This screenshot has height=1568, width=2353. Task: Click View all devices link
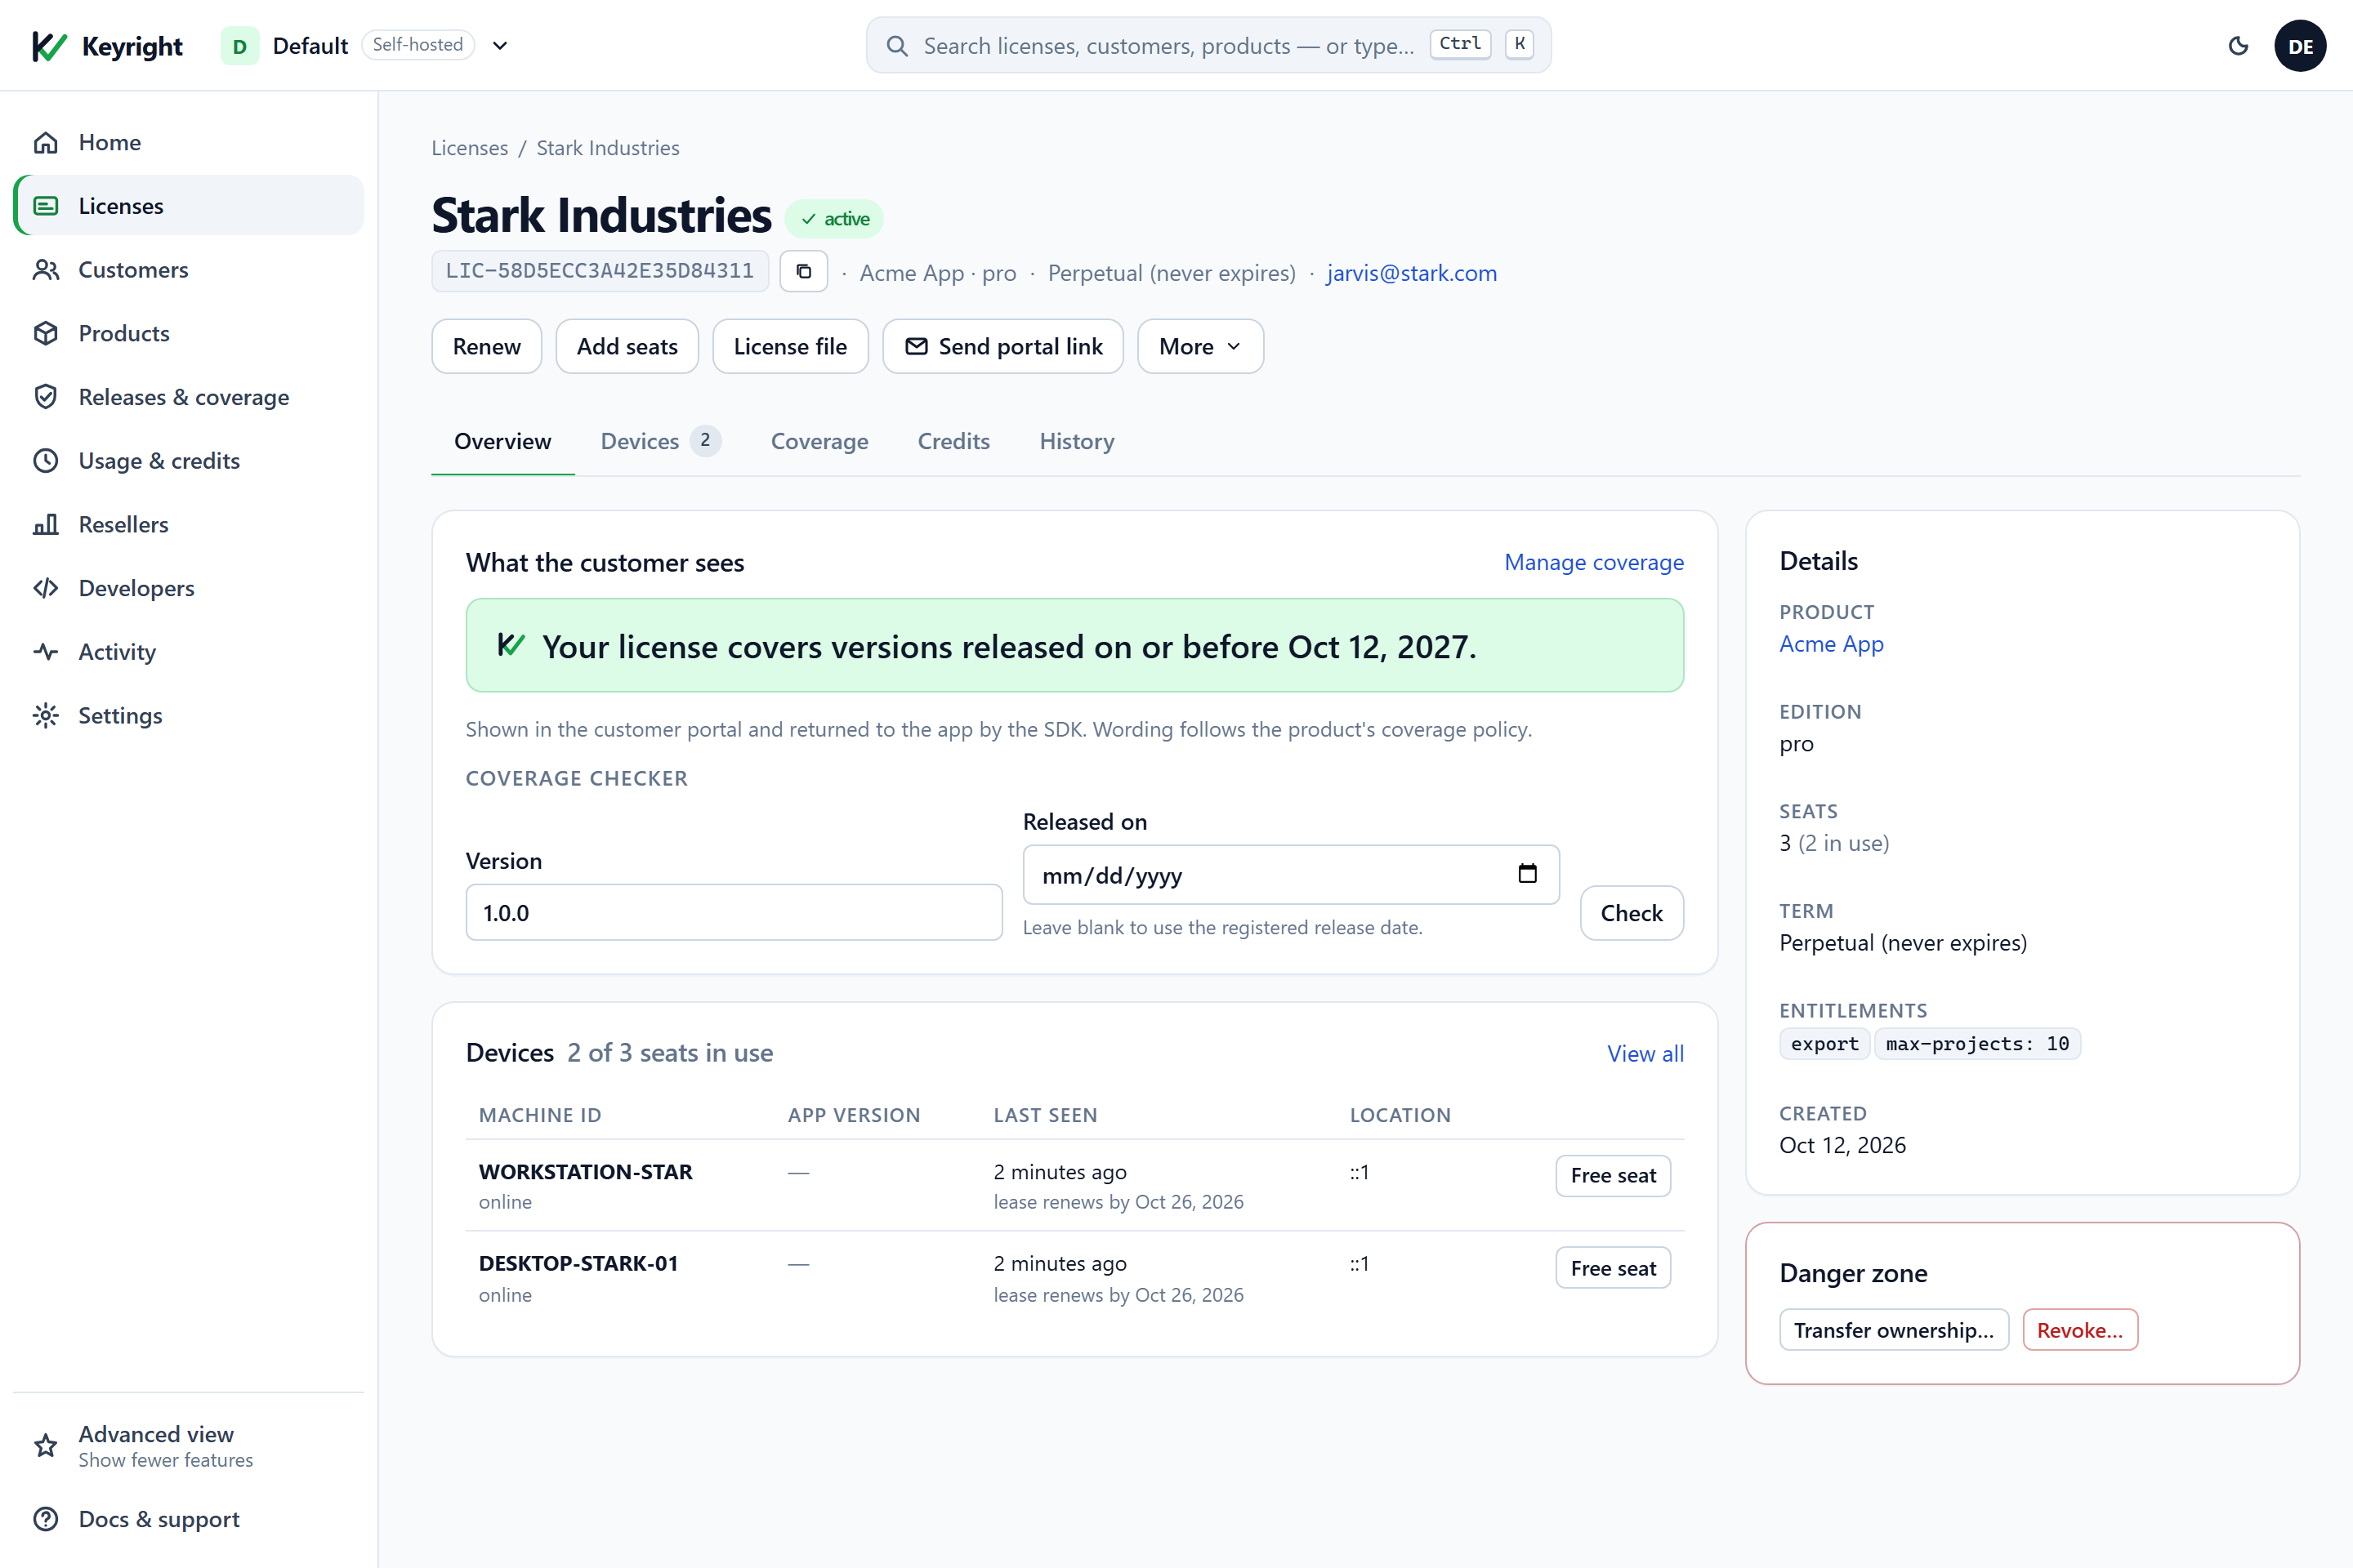click(1645, 1053)
